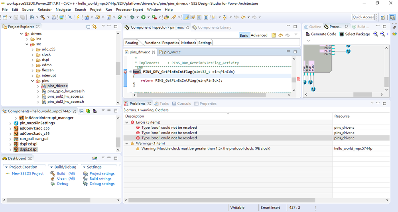398x212 pixels.
Task: Click the Select Package icon
Action: 342,34
